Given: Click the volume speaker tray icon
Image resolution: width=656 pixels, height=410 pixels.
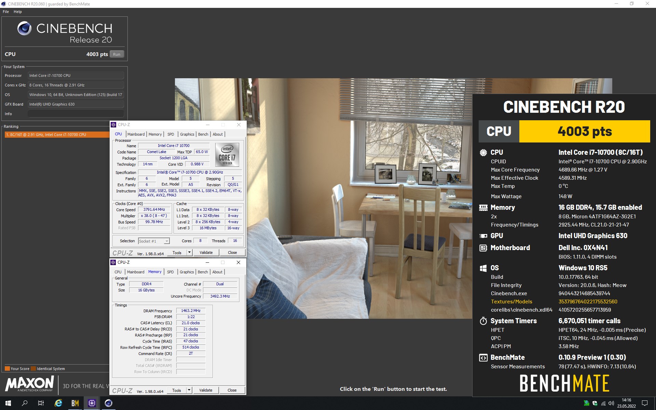Looking at the screenshot, I should (x=611, y=404).
